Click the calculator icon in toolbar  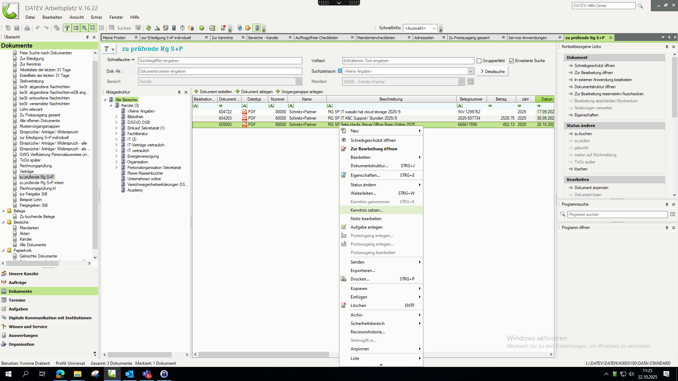tap(174, 28)
